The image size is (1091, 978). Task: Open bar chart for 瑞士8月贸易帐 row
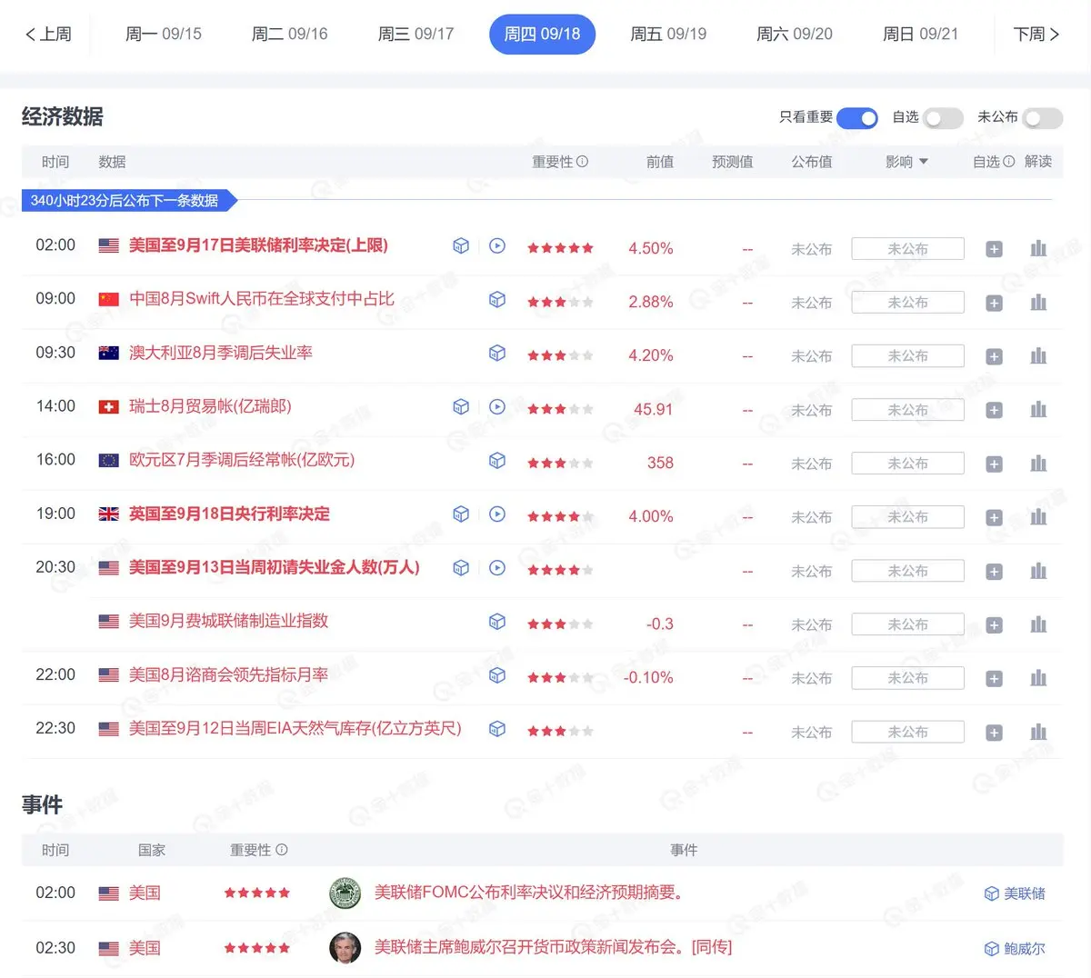[x=1038, y=410]
